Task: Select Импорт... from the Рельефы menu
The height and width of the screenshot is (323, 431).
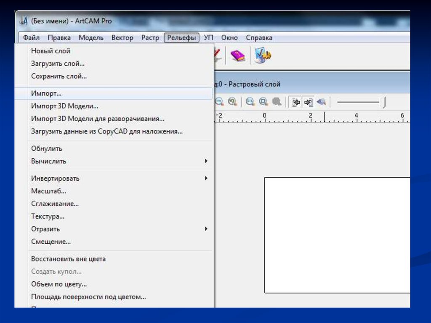Action: pos(46,93)
